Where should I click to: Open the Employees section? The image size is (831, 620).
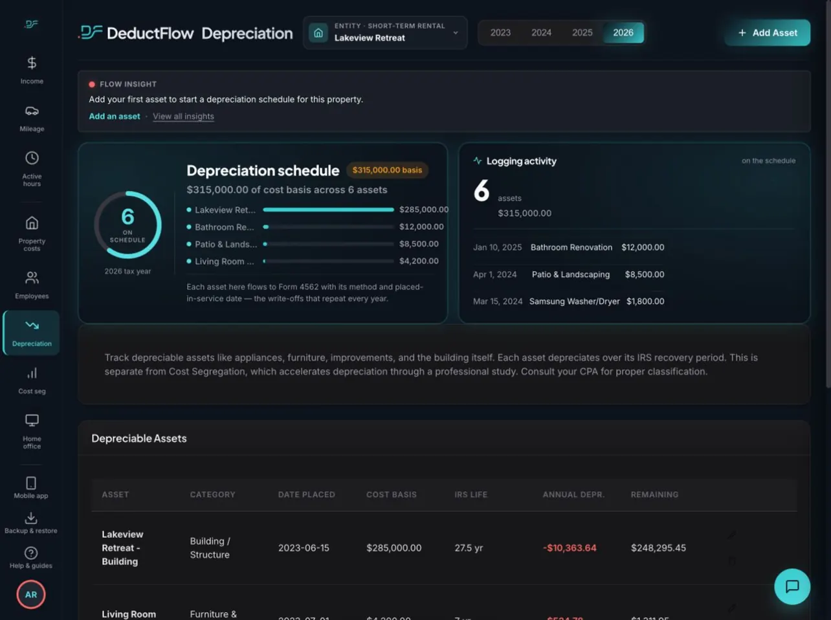point(32,285)
